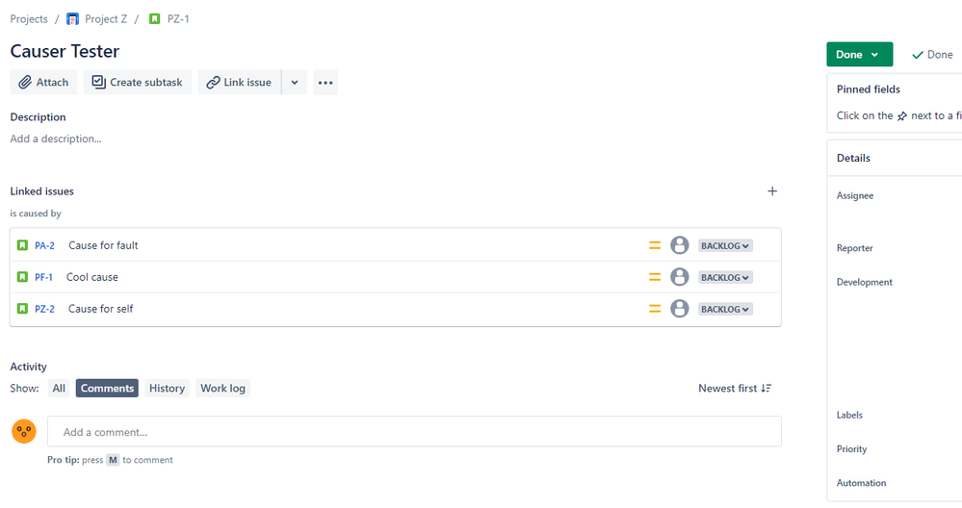Click the Pinned fields heading

tap(869, 89)
